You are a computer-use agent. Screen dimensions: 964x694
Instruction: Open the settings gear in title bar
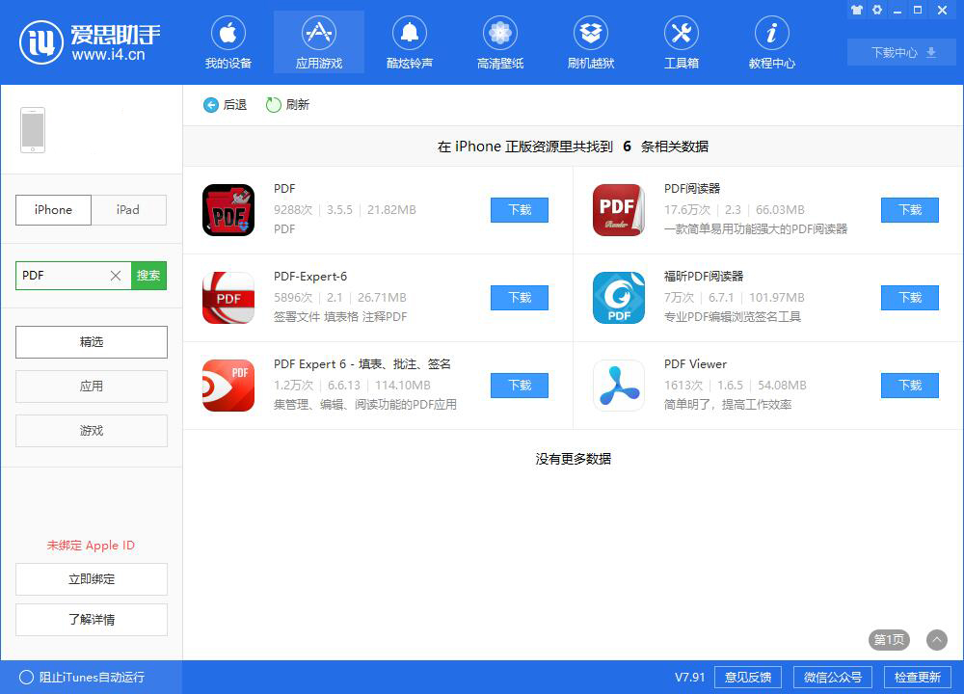click(x=876, y=10)
